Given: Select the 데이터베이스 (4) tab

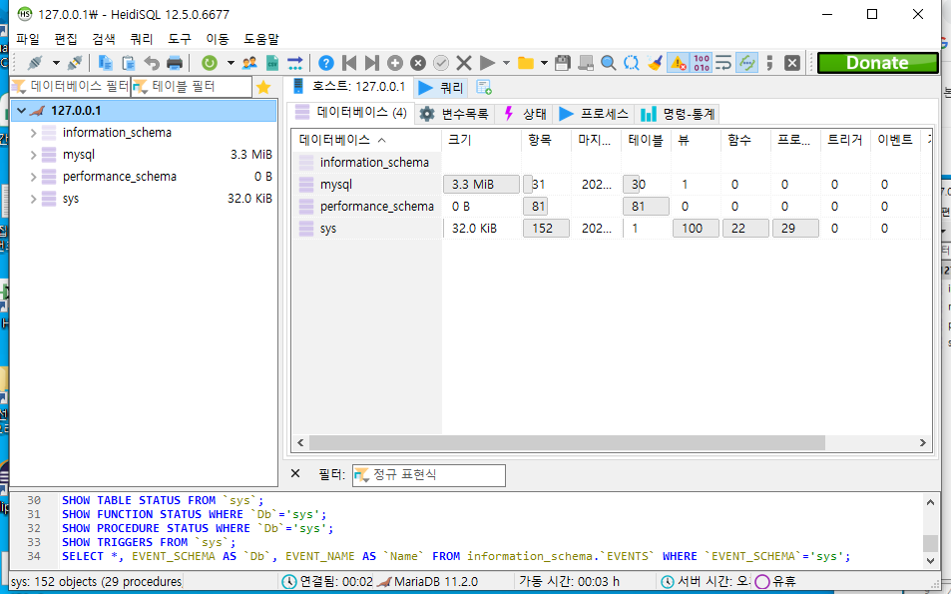Looking at the screenshot, I should tap(350, 112).
